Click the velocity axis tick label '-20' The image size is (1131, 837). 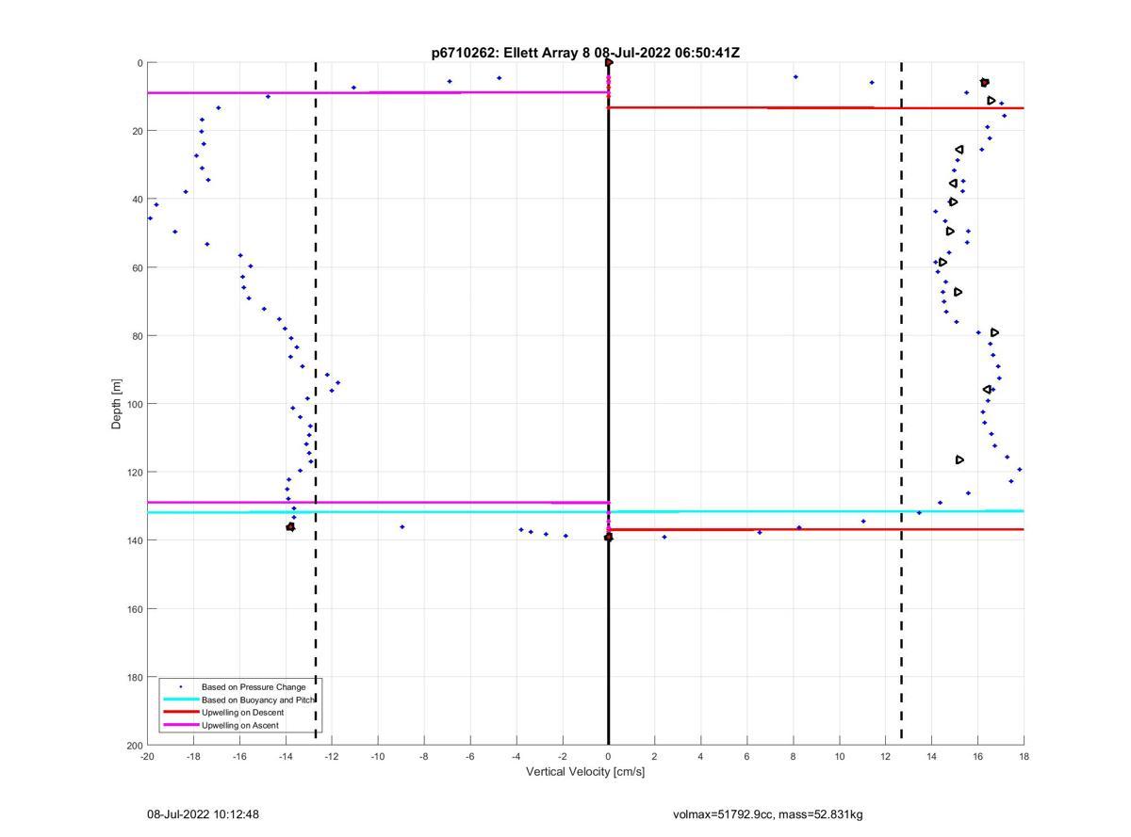(x=147, y=756)
